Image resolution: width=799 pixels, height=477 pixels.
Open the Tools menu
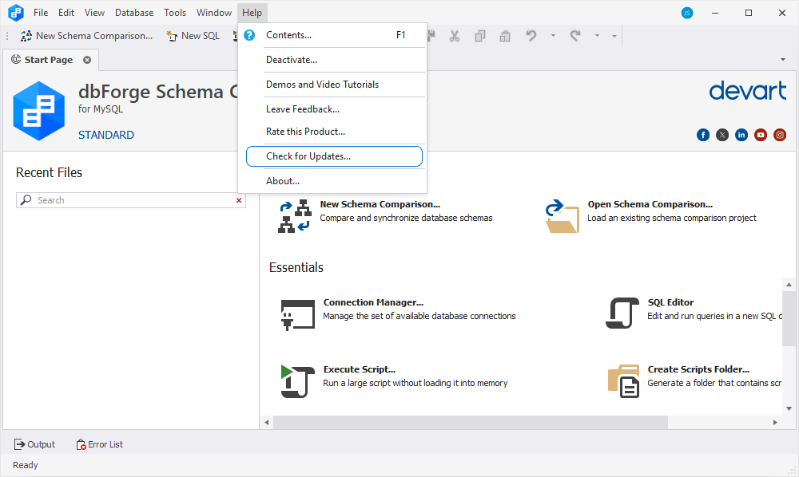point(175,13)
